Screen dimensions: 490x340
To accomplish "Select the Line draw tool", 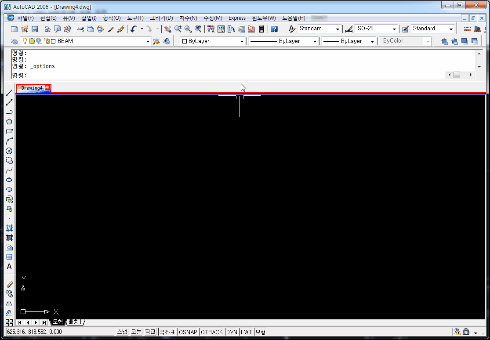I will 9,93.
